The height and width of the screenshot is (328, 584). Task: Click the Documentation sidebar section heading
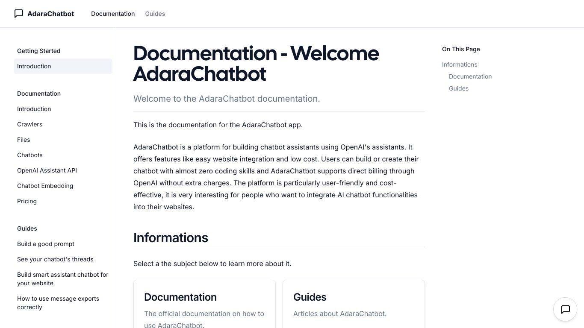click(x=39, y=94)
